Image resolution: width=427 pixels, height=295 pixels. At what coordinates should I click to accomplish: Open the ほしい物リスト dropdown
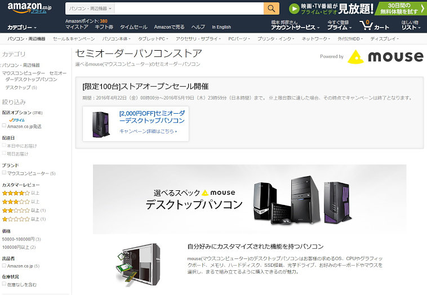pos(411,25)
